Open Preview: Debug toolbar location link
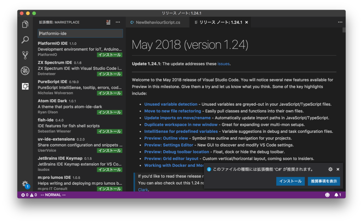 coord(177,152)
